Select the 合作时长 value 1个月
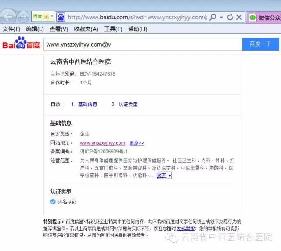Image resolution: width=281 pixels, height=251 pixels. pyautogui.click(x=86, y=83)
